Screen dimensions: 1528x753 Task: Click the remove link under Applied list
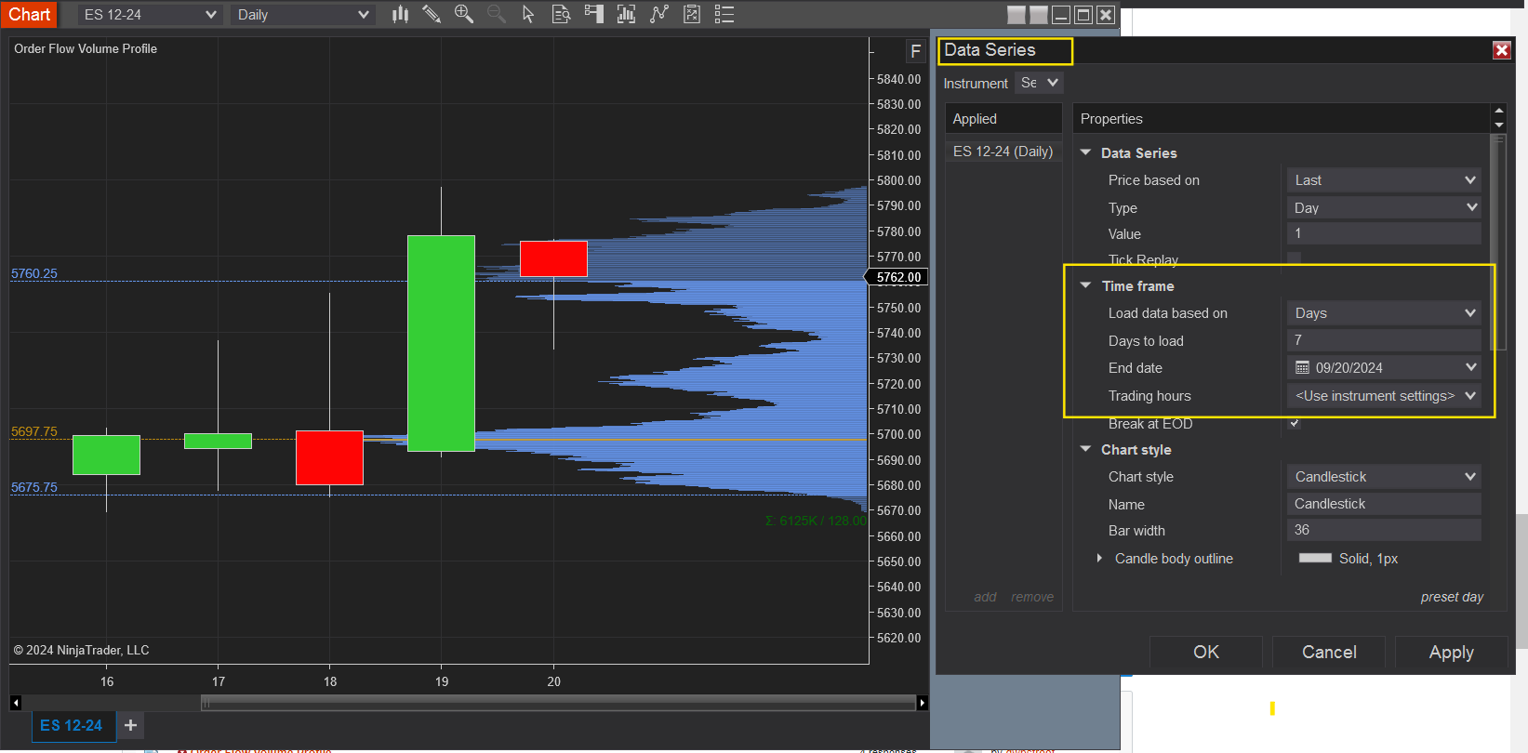click(x=1032, y=597)
